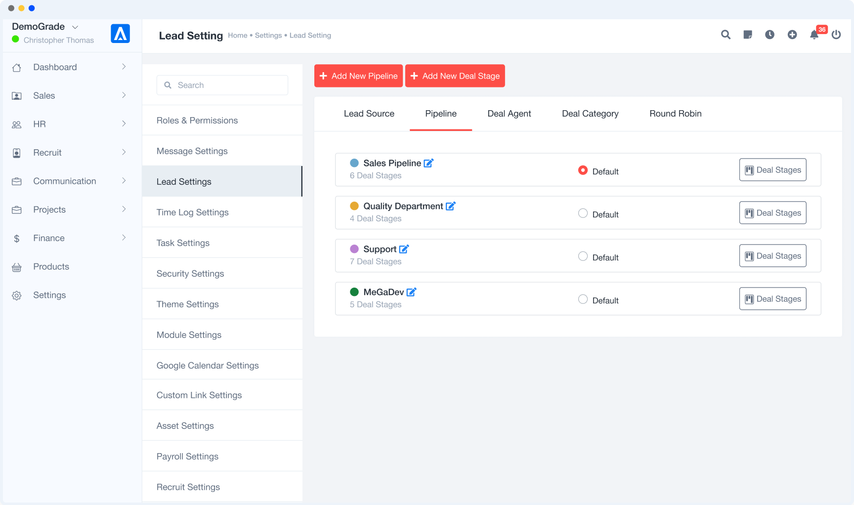The width and height of the screenshot is (854, 505).
Task: Open Roles & Permissions settings
Action: (222, 120)
